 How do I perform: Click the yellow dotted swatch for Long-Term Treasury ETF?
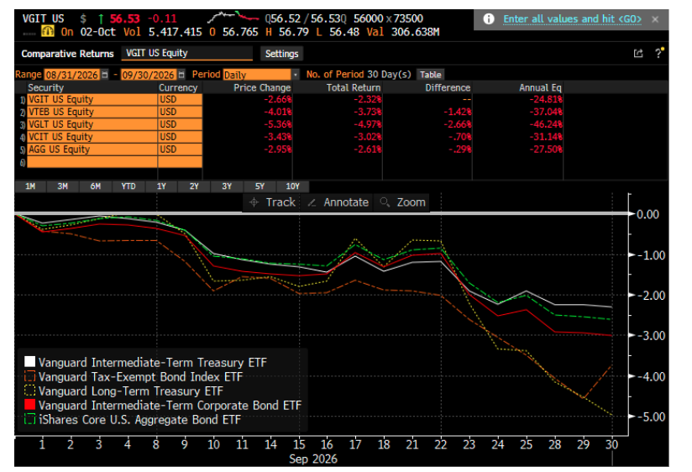point(29,391)
